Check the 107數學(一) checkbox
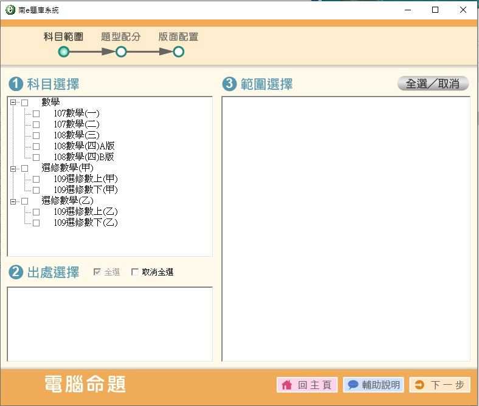This screenshot has height=406, width=479. tap(36, 113)
